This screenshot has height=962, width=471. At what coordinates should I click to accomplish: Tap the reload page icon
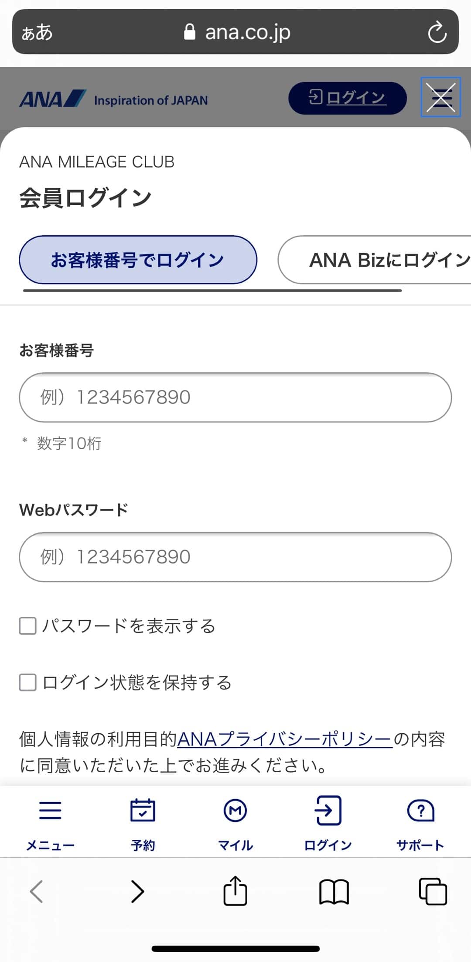pos(437,32)
